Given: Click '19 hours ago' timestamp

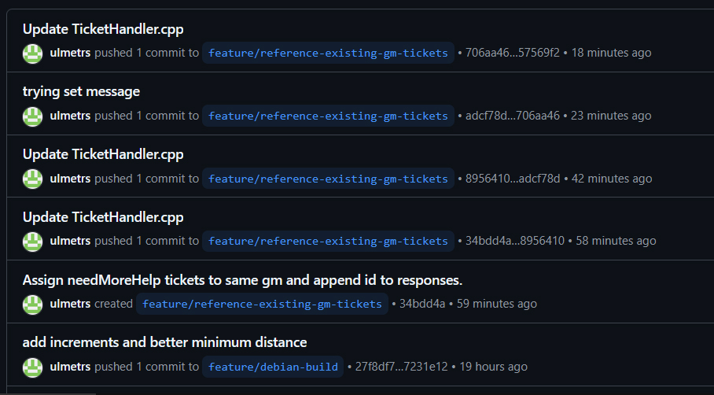Looking at the screenshot, I should click(494, 367).
